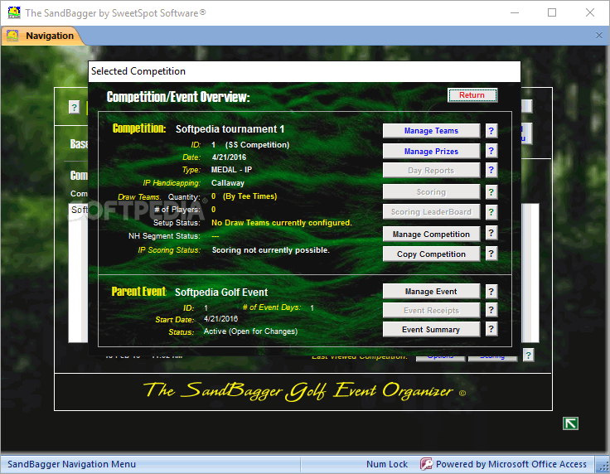Viewport: 610px width, 474px height.
Task: Show help for Manage Competition
Action: point(491,233)
